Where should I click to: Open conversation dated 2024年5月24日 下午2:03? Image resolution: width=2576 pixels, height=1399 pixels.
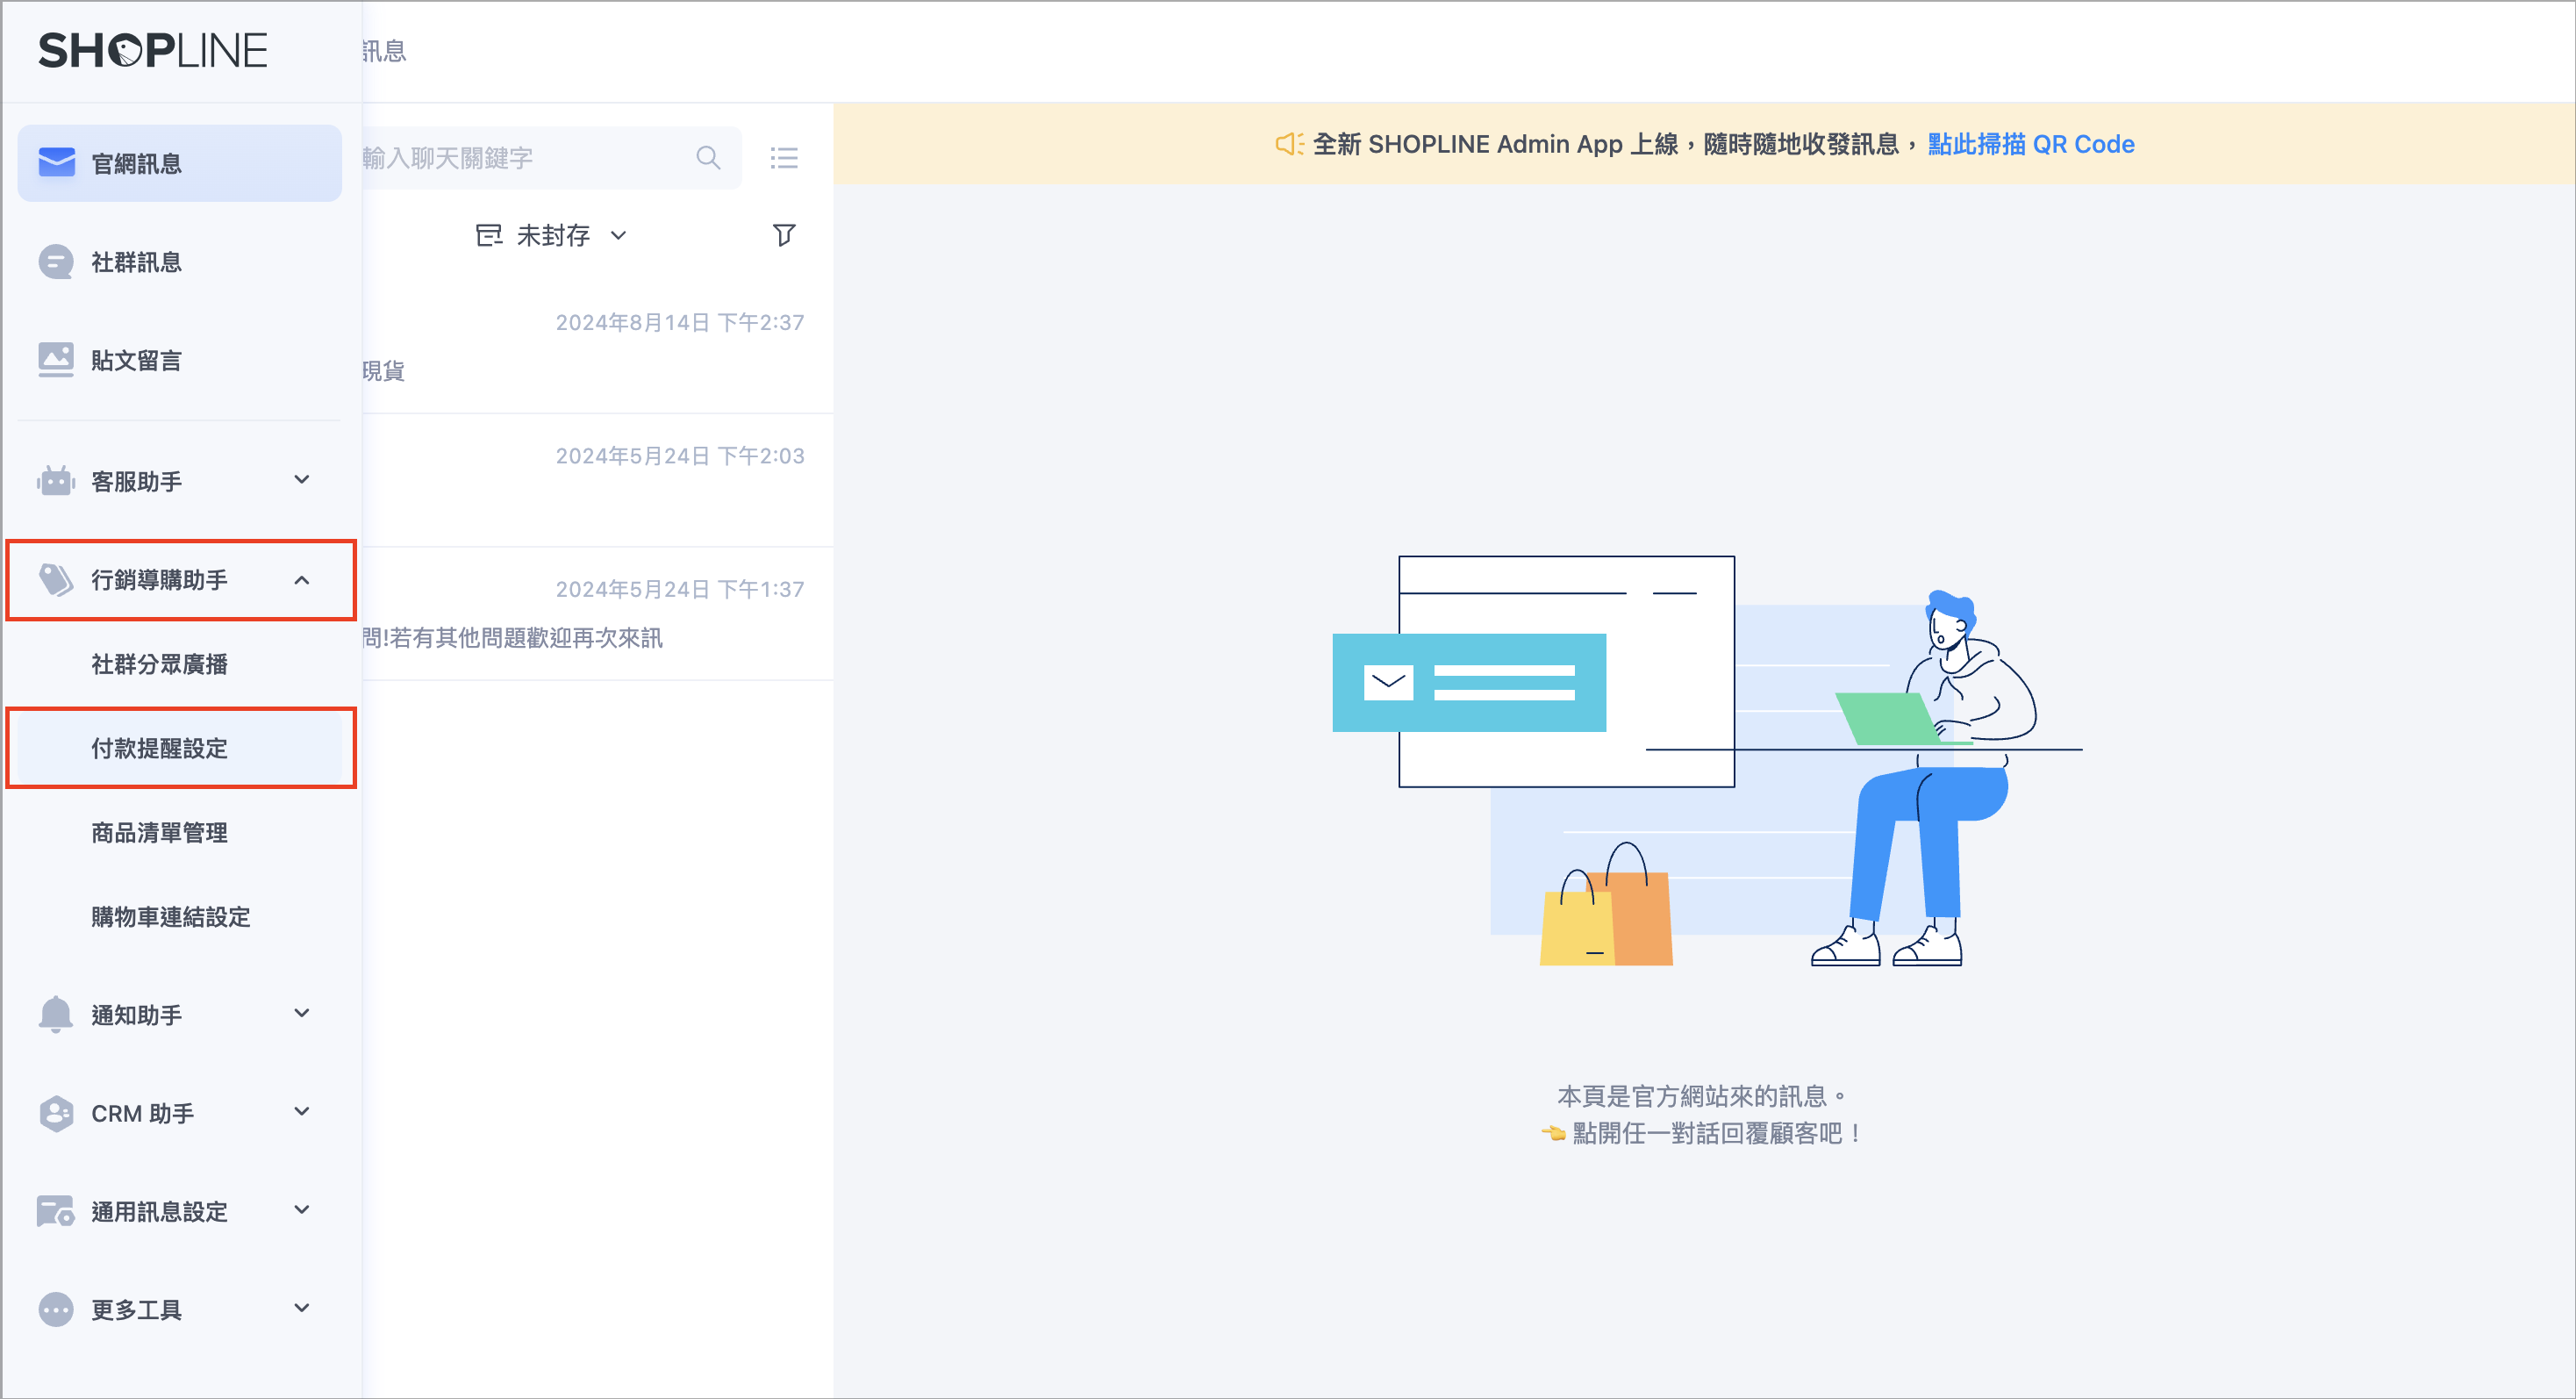pyautogui.click(x=597, y=481)
